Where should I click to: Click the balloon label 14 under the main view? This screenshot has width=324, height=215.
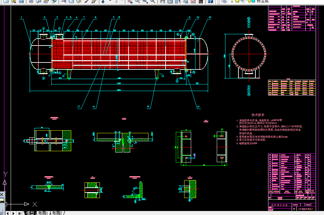198,107
